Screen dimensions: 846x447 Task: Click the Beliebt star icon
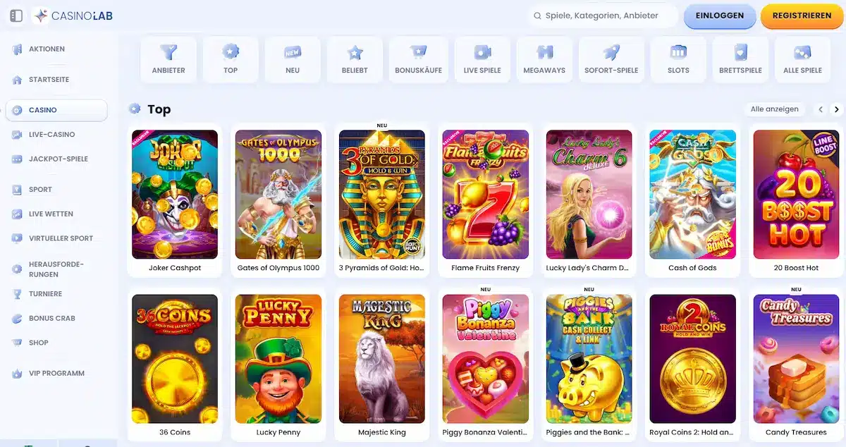pos(355,52)
